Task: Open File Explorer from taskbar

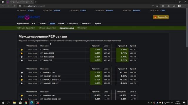Action: pyautogui.click(x=14, y=103)
